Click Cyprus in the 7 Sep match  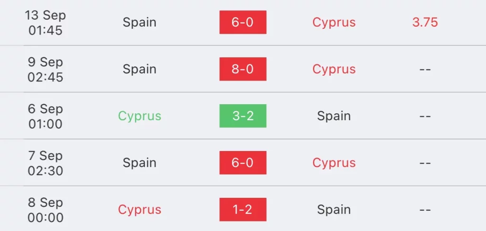334,163
